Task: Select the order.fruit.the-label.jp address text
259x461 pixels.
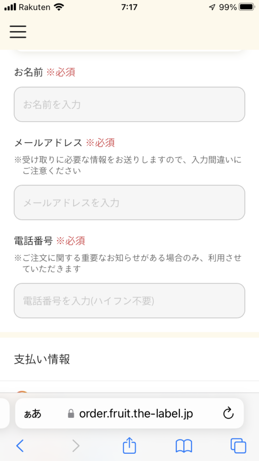Action: pyautogui.click(x=136, y=414)
